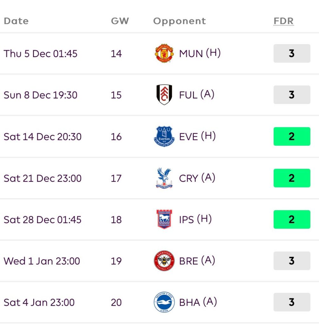Click the Brighton club crest
This screenshot has width=319, height=325.
[x=164, y=302]
